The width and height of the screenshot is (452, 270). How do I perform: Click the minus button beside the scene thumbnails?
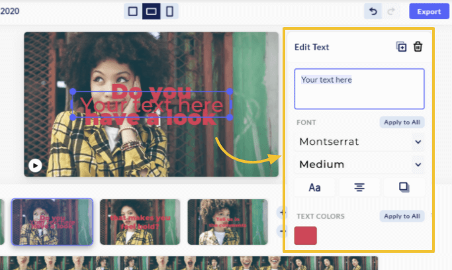281,231
